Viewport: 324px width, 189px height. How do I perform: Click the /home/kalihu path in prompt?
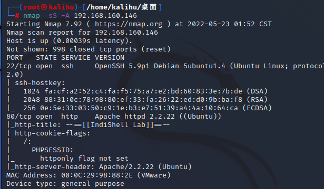click(x=114, y=7)
